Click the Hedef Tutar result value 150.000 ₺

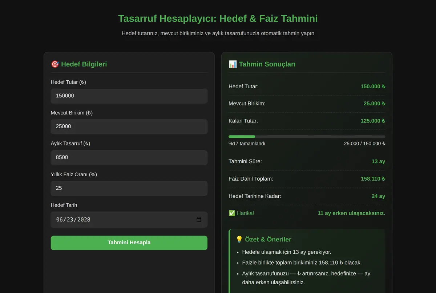(x=373, y=87)
